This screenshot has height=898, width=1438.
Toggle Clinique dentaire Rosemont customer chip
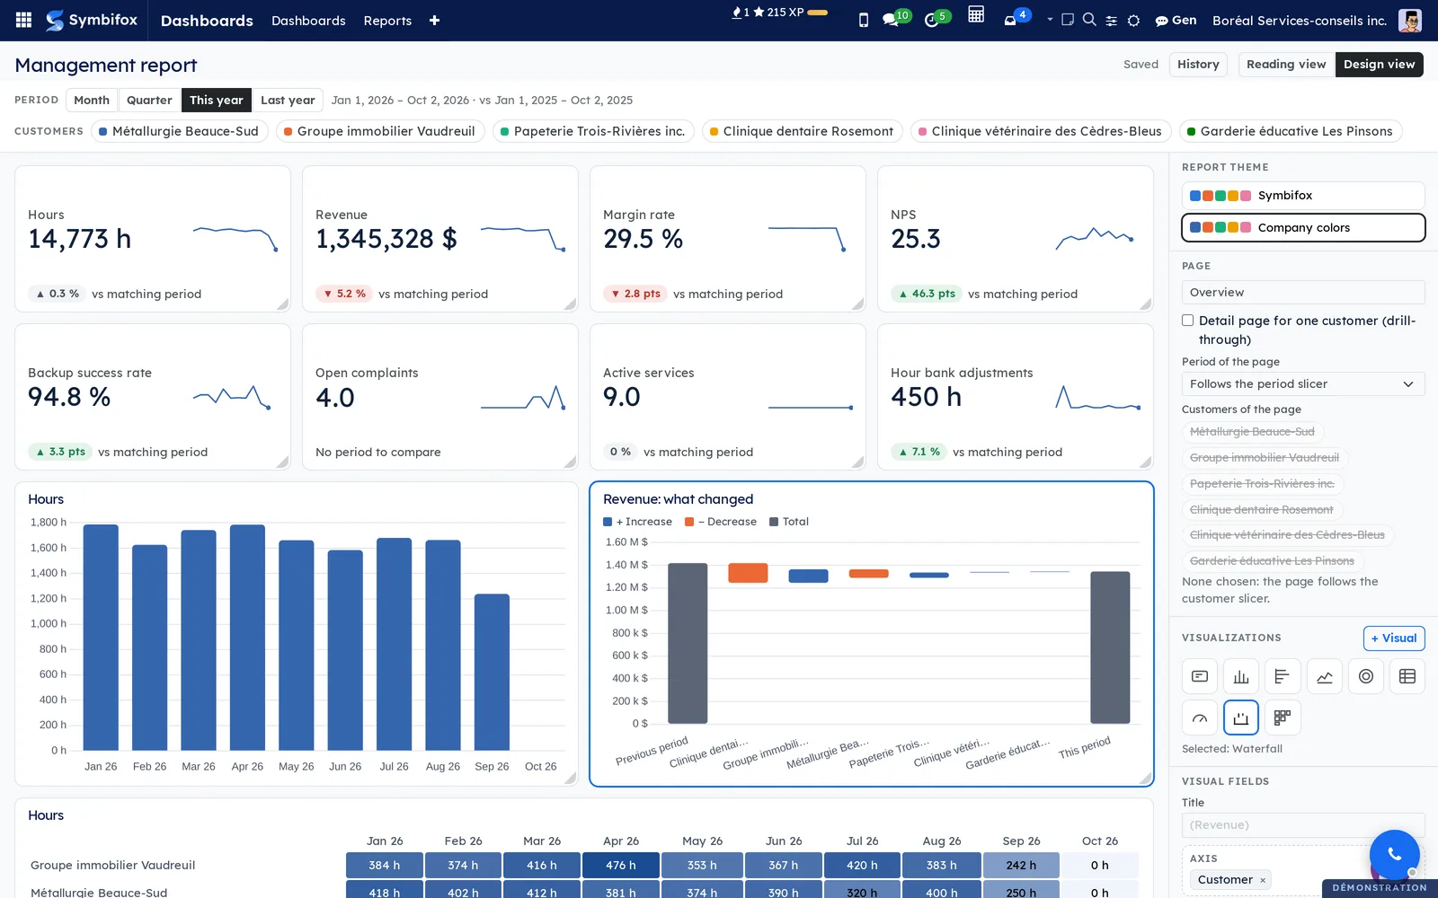click(803, 131)
